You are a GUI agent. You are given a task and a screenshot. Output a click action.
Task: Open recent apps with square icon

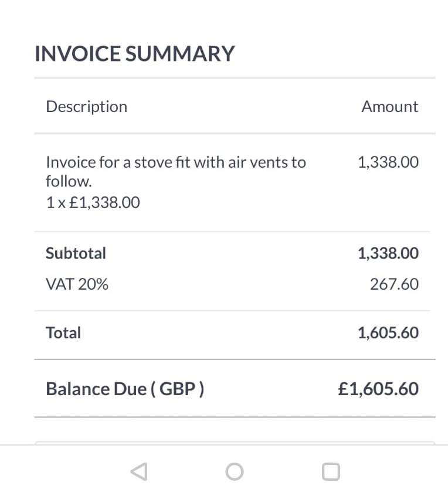(x=331, y=471)
